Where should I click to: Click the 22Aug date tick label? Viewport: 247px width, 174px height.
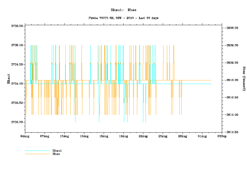(x=143, y=136)
